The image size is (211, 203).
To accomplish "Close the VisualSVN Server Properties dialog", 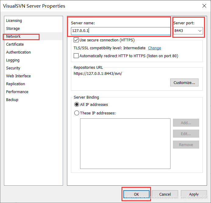I will (x=204, y=6).
